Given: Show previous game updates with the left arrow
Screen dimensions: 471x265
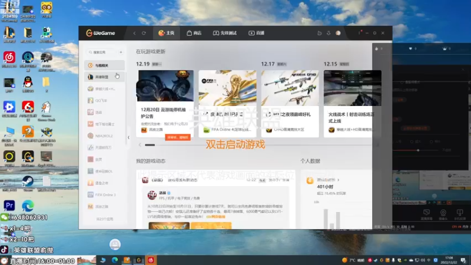Looking at the screenshot, I should (x=140, y=145).
